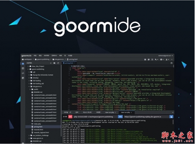Open the fourth menu in the menu bar
The width and height of the screenshot is (196, 144).
coord(54,56)
